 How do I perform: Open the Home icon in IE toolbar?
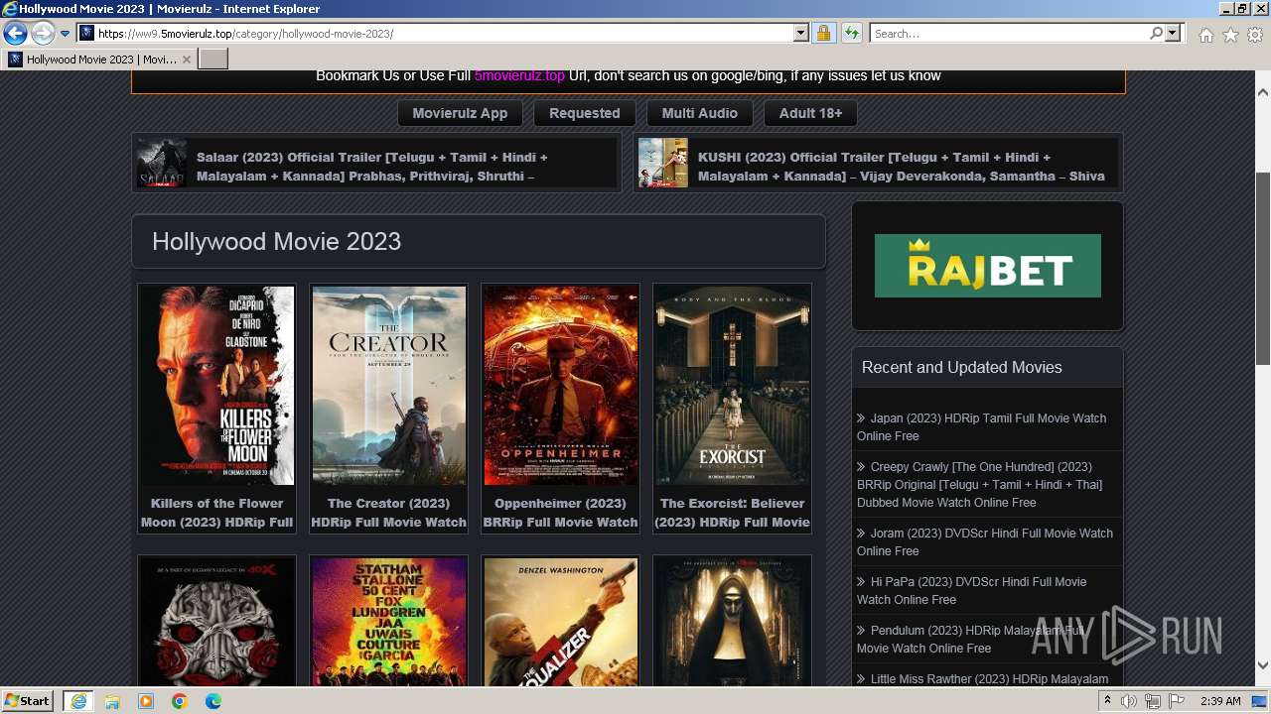[1206, 35]
